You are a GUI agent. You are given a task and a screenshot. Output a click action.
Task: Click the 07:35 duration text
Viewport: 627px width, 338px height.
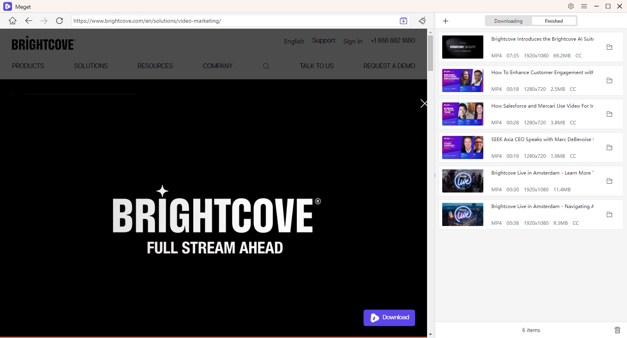click(512, 56)
